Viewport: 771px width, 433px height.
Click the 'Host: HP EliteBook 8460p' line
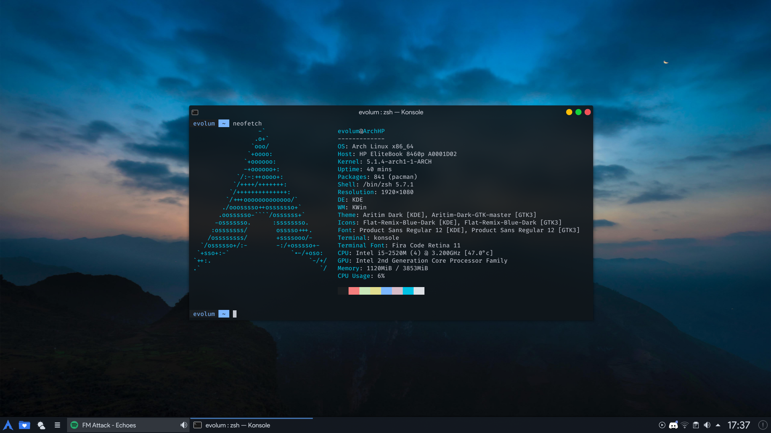point(397,154)
